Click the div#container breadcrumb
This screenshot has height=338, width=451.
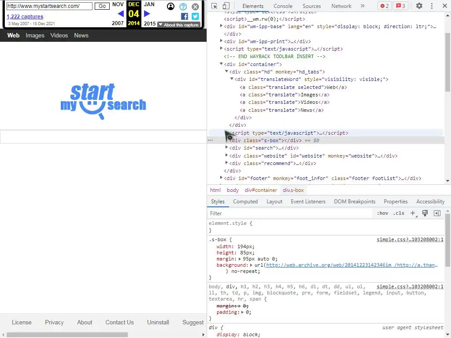click(261, 190)
